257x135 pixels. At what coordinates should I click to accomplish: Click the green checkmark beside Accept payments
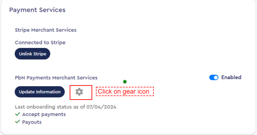(x=17, y=114)
